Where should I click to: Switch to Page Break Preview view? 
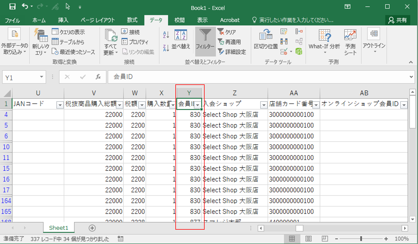coord(325,239)
